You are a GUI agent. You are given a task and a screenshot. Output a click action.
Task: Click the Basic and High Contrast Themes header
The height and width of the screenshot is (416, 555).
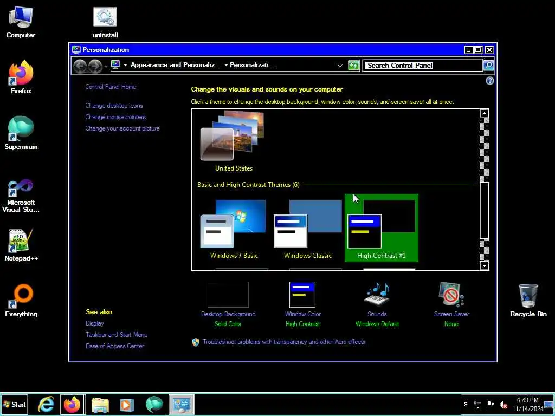pyautogui.click(x=248, y=185)
